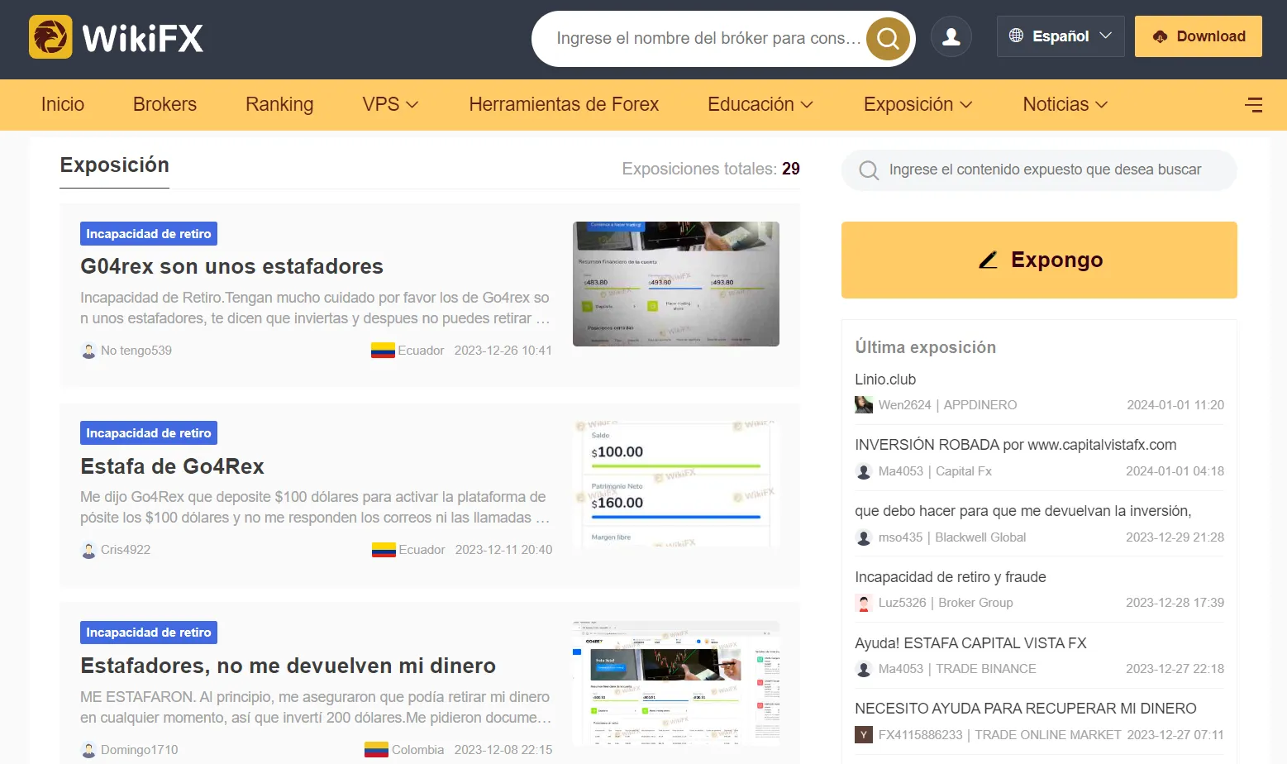Image resolution: width=1287 pixels, height=764 pixels.
Task: Go to the Inicio page
Action: point(63,104)
